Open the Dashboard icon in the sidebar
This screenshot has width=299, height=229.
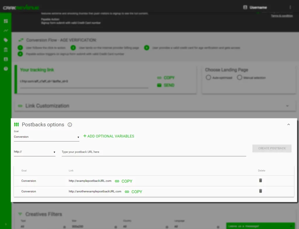(x=6, y=21)
